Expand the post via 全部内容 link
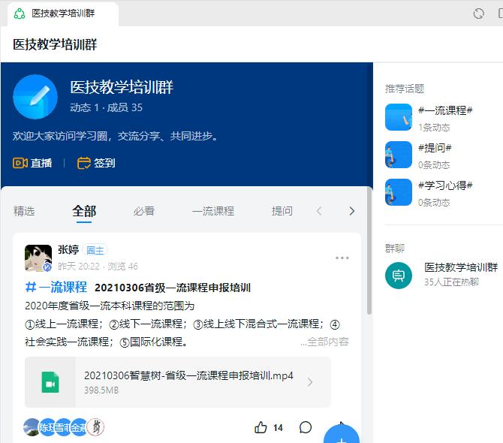Screen dimensions: 503x443 click(x=324, y=342)
